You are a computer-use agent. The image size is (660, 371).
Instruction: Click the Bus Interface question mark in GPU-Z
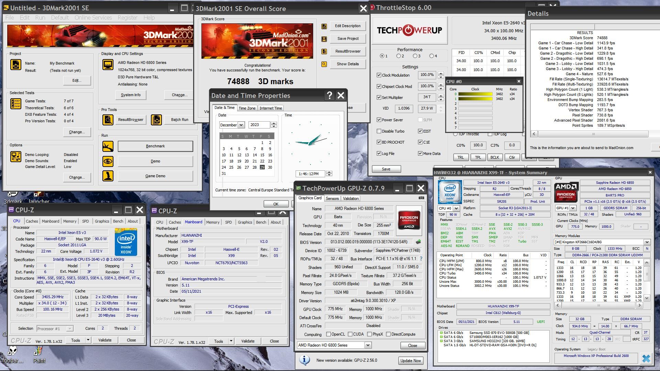[421, 259]
